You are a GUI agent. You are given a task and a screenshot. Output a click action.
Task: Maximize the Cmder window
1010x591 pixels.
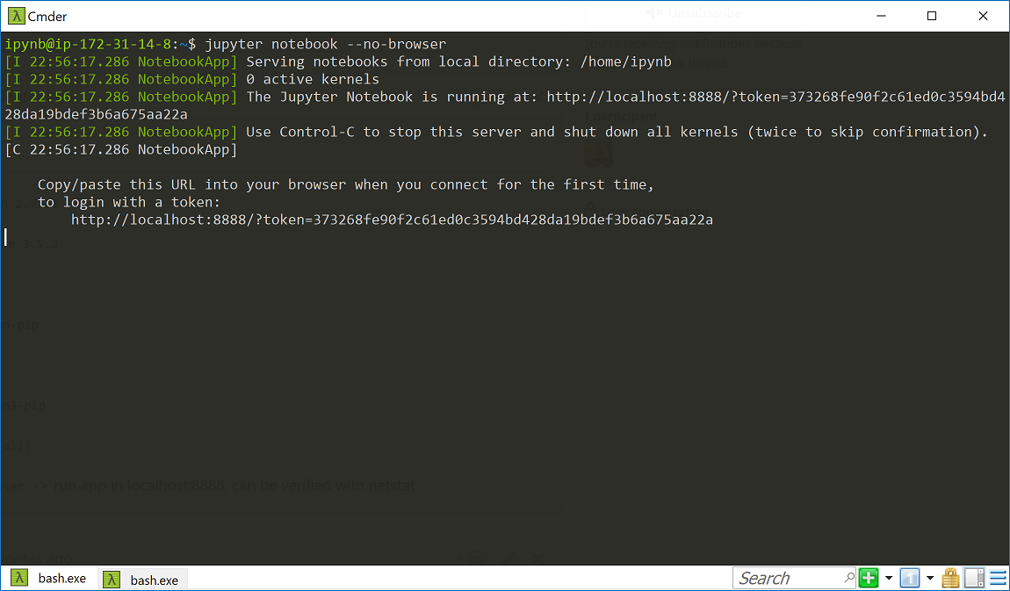(932, 16)
